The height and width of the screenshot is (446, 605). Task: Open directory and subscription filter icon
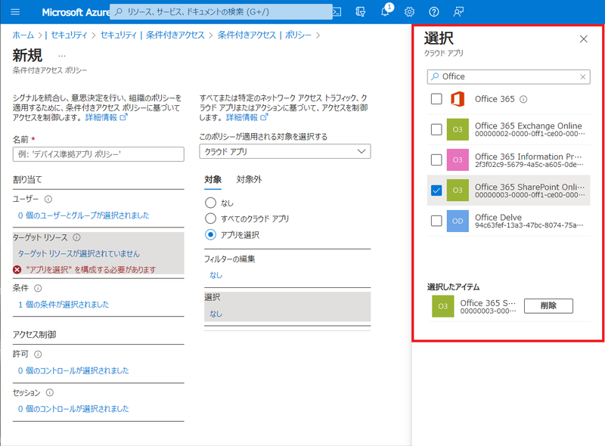[361, 12]
